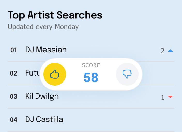Click red down arrow beside Kil Dwilgh

pos(170,97)
